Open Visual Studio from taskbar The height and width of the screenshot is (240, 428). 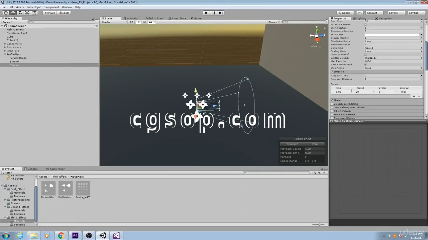pyautogui.click(x=116, y=236)
